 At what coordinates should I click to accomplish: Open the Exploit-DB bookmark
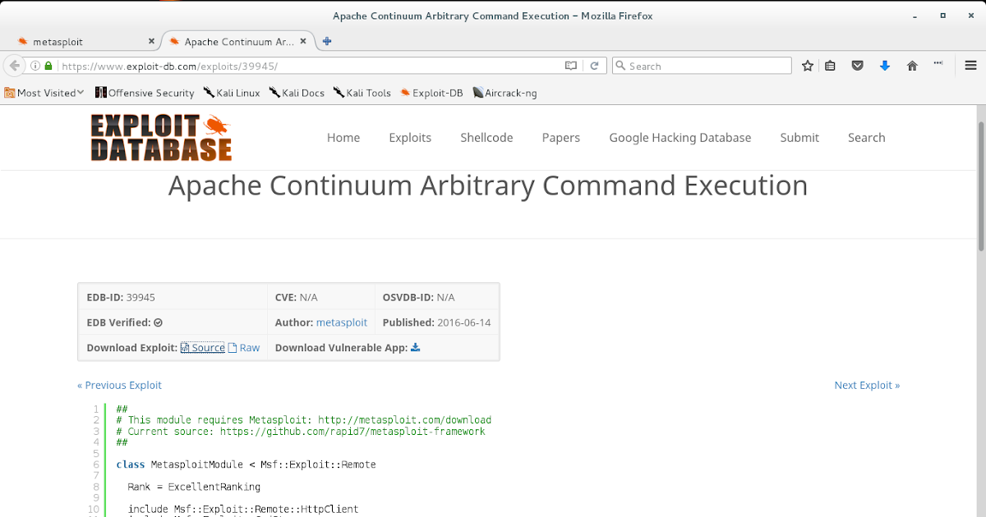pos(431,93)
